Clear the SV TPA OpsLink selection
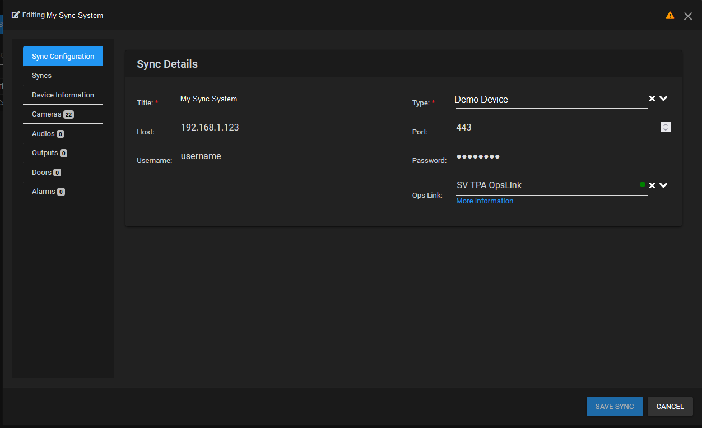This screenshot has height=428, width=702. [x=652, y=185]
